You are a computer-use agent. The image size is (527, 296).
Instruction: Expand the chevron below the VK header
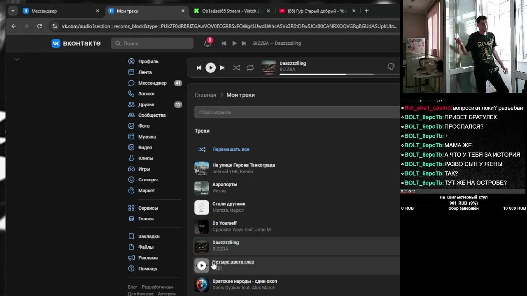click(17, 59)
